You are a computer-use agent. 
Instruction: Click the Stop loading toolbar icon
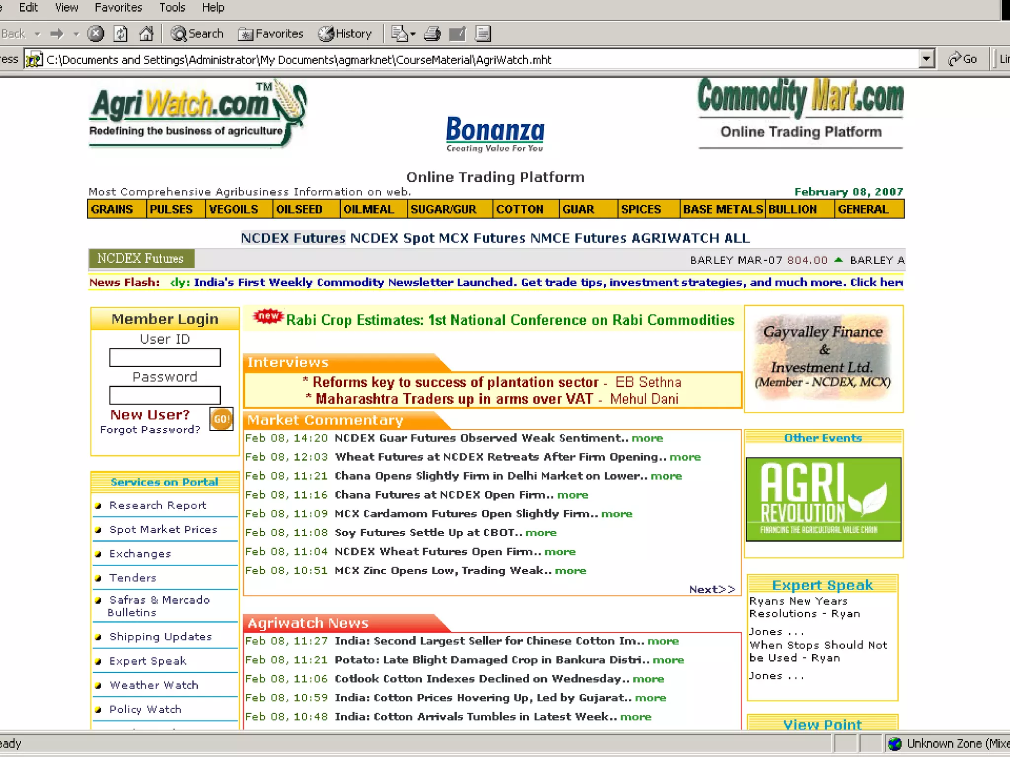pos(96,34)
